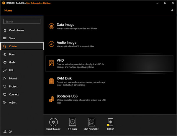
Task: Focus the Search input field
Action: click(22, 21)
